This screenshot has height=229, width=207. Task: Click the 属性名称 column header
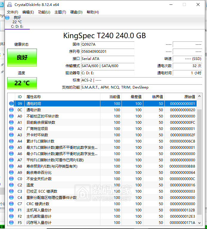point(62,97)
